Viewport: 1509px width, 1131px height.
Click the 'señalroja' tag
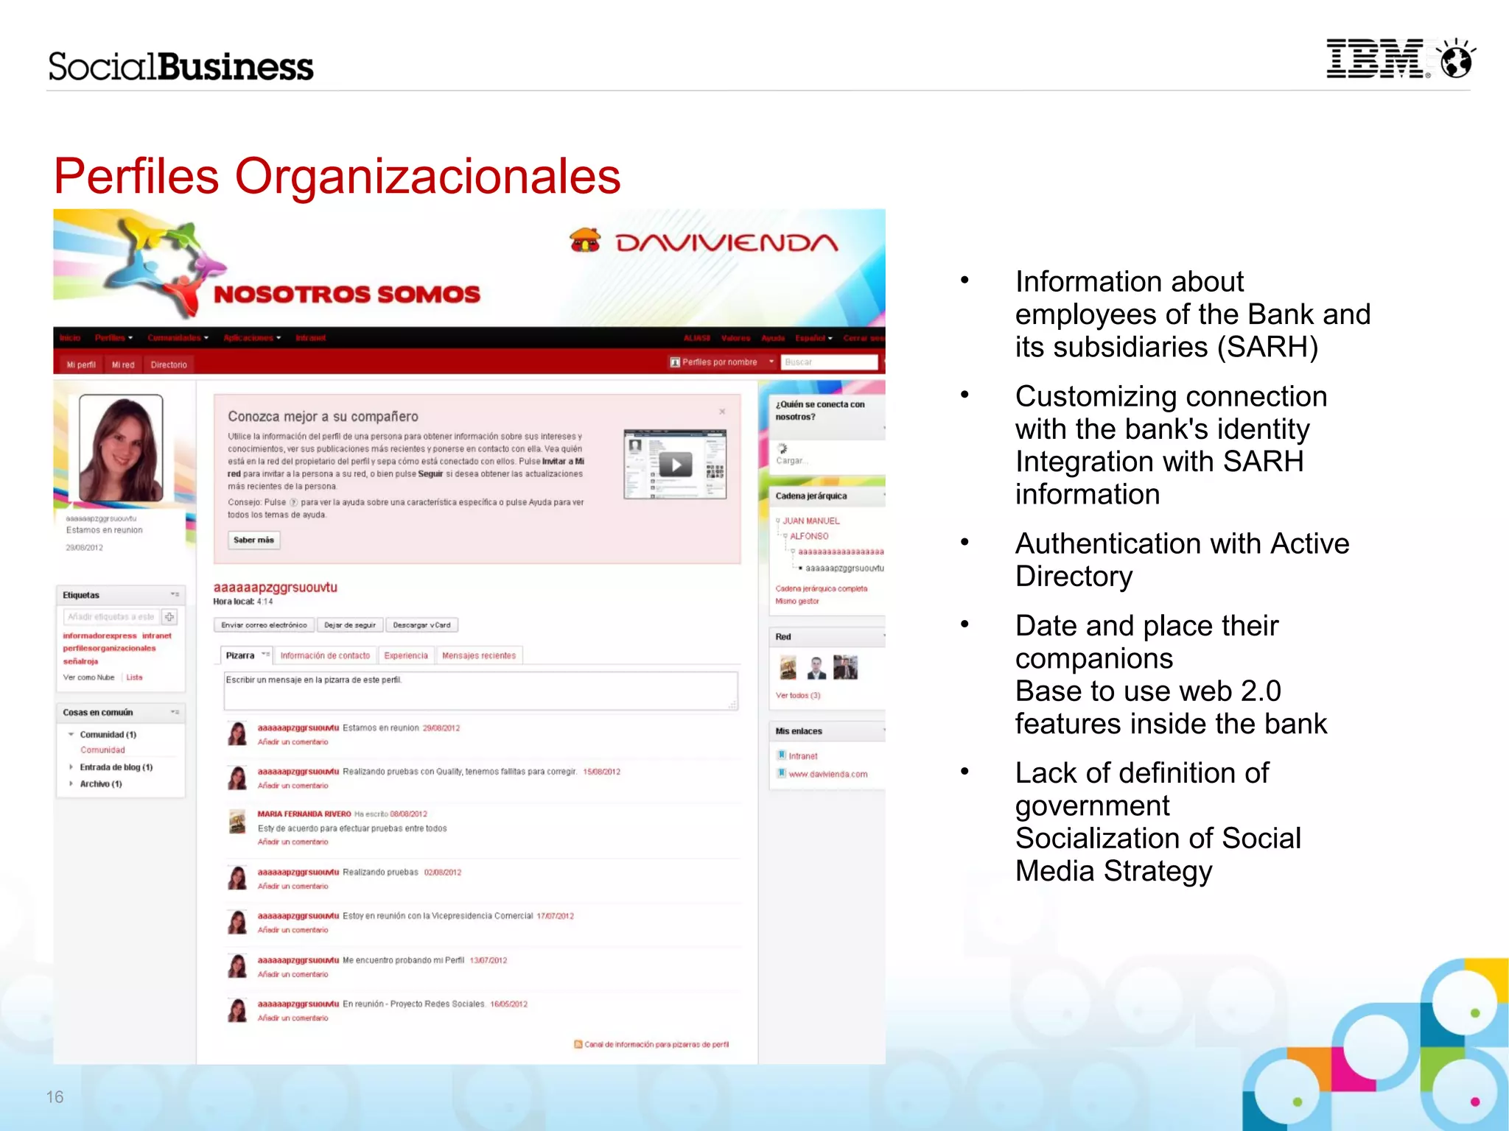click(x=80, y=662)
